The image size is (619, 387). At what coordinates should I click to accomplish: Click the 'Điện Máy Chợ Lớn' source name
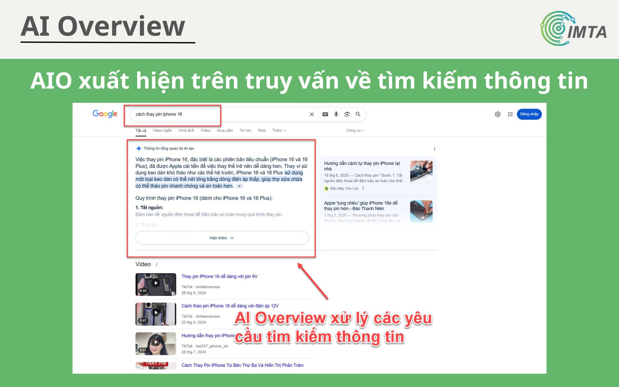pos(344,189)
